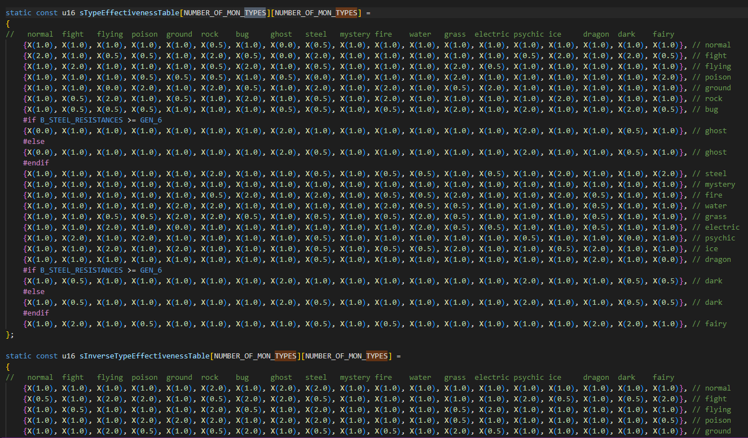The width and height of the screenshot is (748, 438).
Task: Click the #else directive between ghost rows
Action: 33,142
